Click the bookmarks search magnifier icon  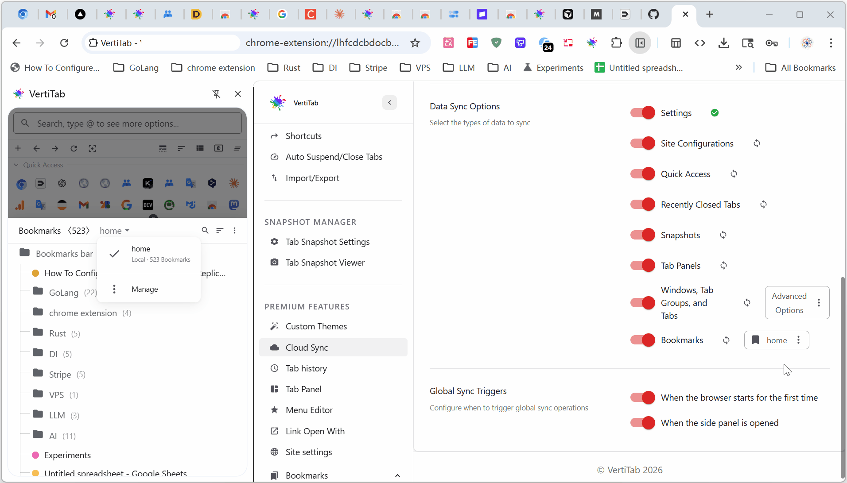205,230
